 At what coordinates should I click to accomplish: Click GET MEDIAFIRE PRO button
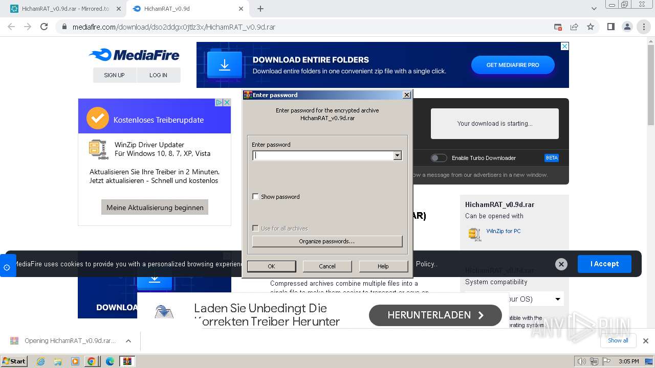(x=513, y=65)
